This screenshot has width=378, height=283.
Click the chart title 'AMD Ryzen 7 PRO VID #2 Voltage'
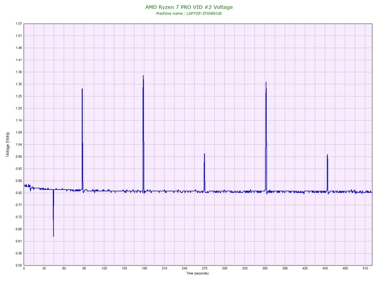189,7
